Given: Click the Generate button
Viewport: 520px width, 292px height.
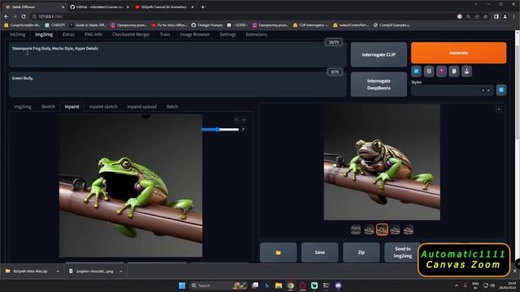Looking at the screenshot, I should click(458, 53).
